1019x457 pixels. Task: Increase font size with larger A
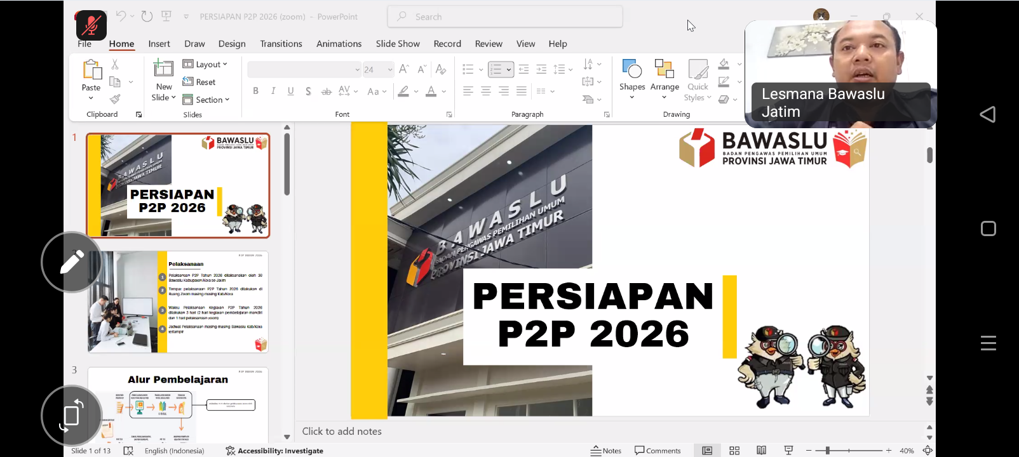click(404, 69)
